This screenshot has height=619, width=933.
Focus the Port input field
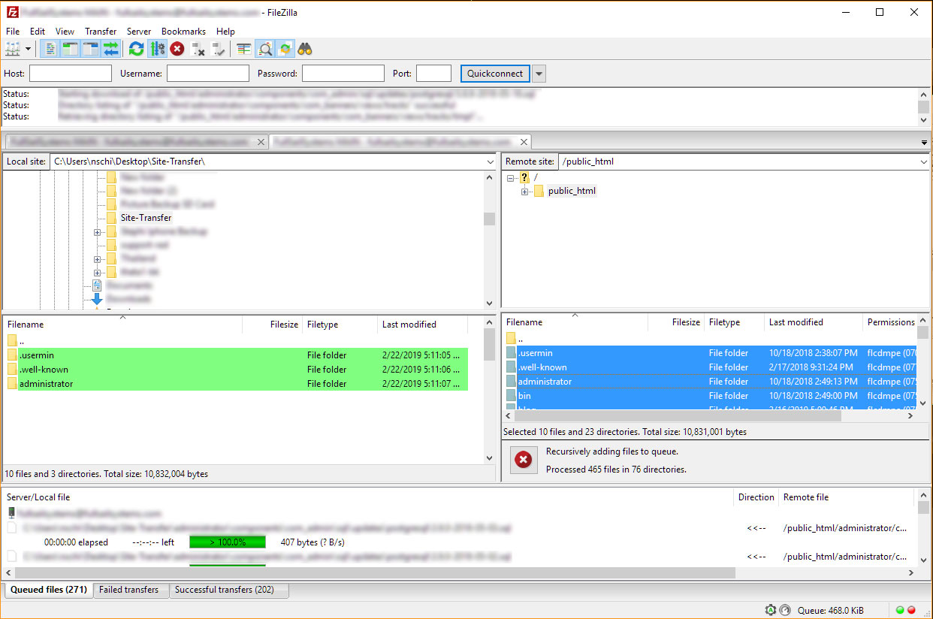(433, 74)
